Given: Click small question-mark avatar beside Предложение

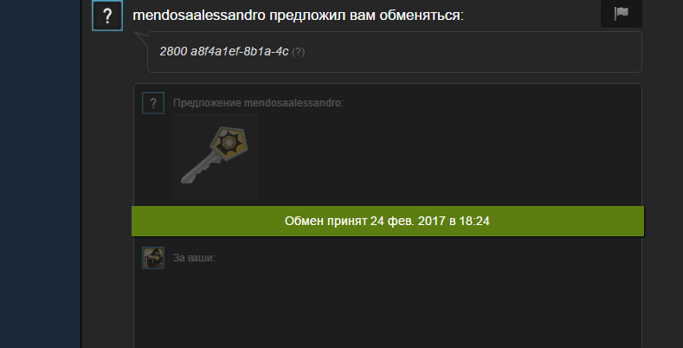Looking at the screenshot, I should click(x=153, y=103).
